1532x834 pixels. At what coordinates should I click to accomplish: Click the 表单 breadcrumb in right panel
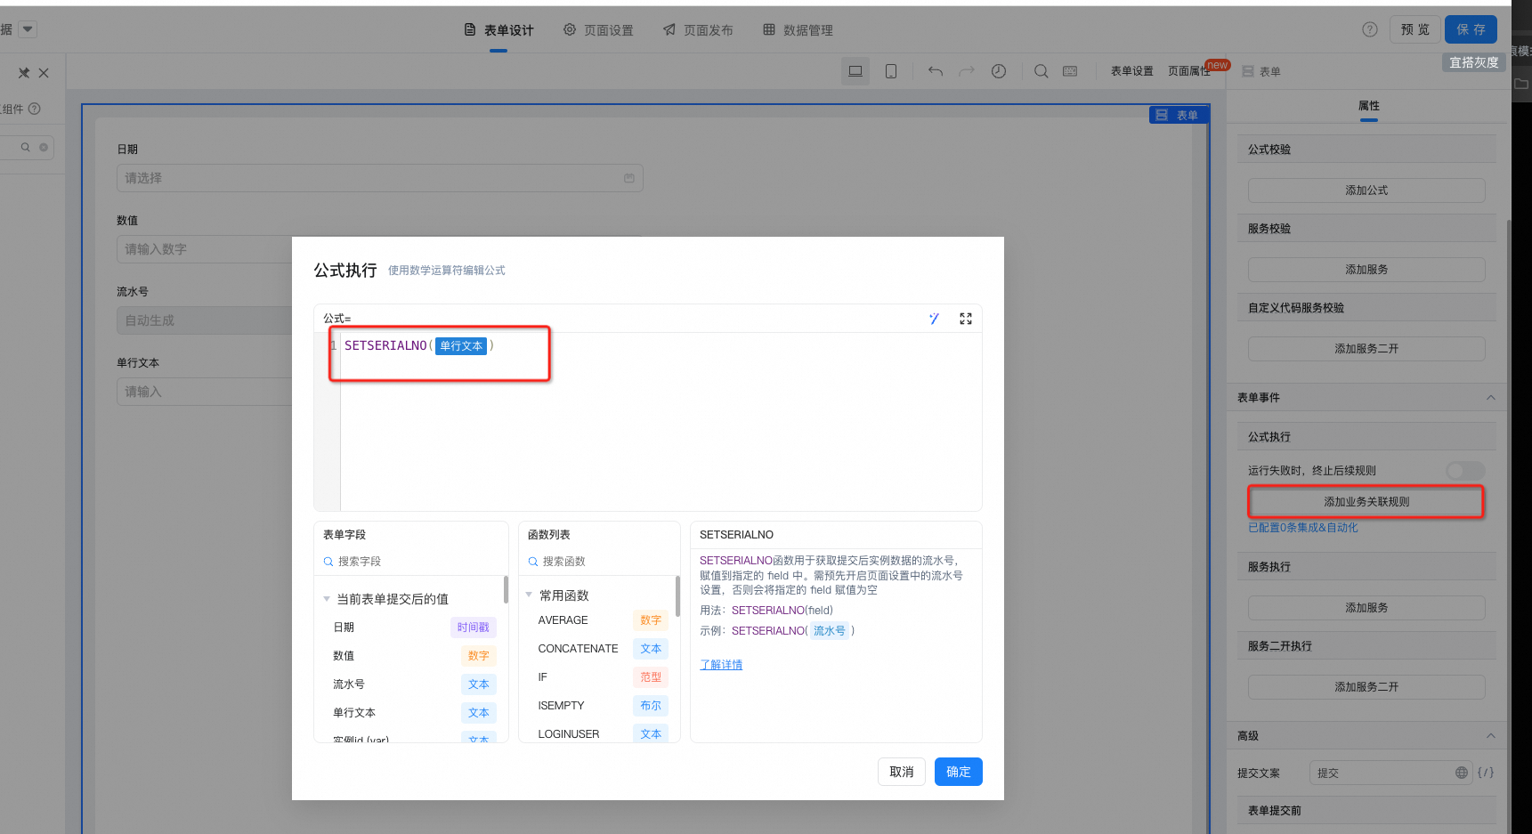tap(1261, 71)
